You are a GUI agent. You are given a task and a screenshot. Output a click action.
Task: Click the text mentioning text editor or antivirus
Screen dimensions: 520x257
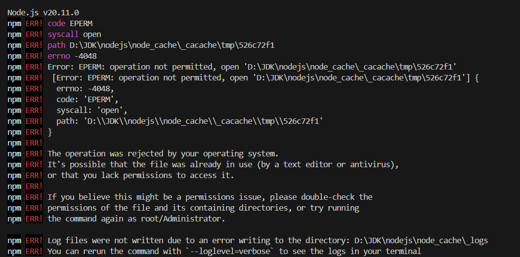223,164
